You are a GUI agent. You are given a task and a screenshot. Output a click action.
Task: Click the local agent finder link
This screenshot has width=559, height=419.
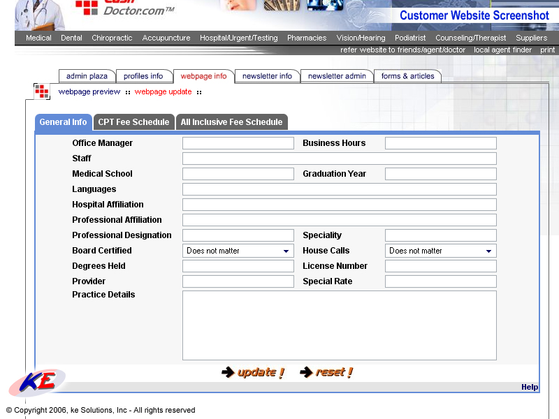coord(502,50)
